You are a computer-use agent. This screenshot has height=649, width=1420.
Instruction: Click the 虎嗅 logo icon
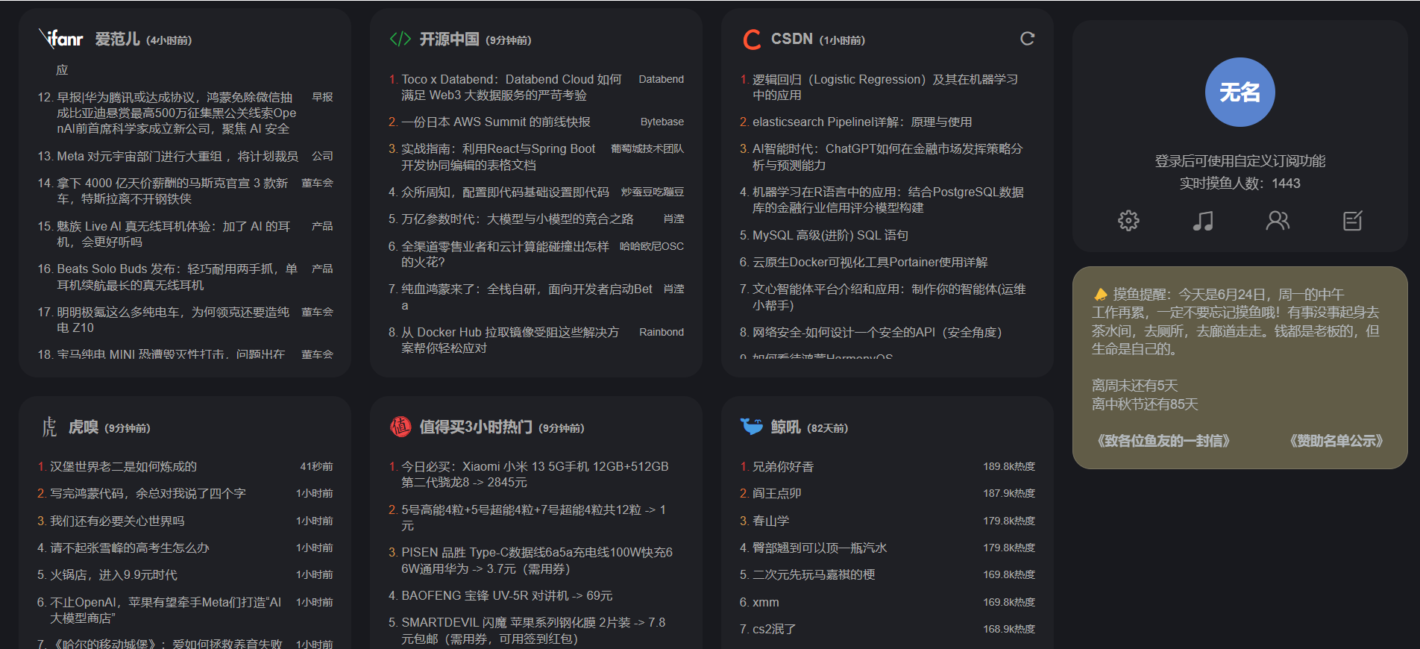click(x=49, y=427)
